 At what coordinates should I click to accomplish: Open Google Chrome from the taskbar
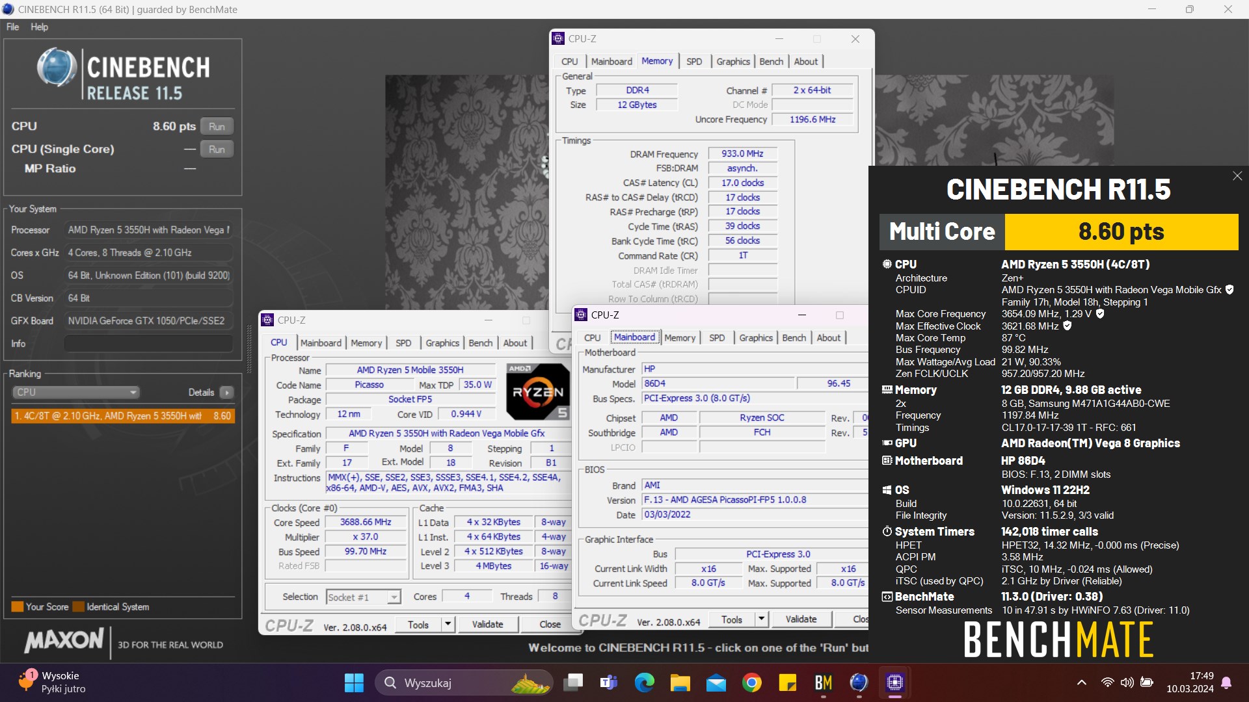752,682
